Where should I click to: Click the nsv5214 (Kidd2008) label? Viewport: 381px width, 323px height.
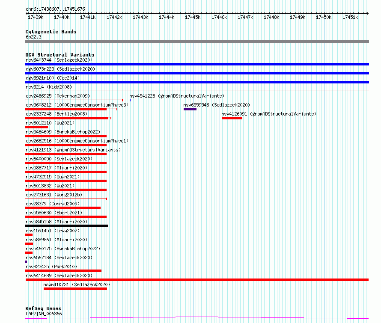click(49, 87)
